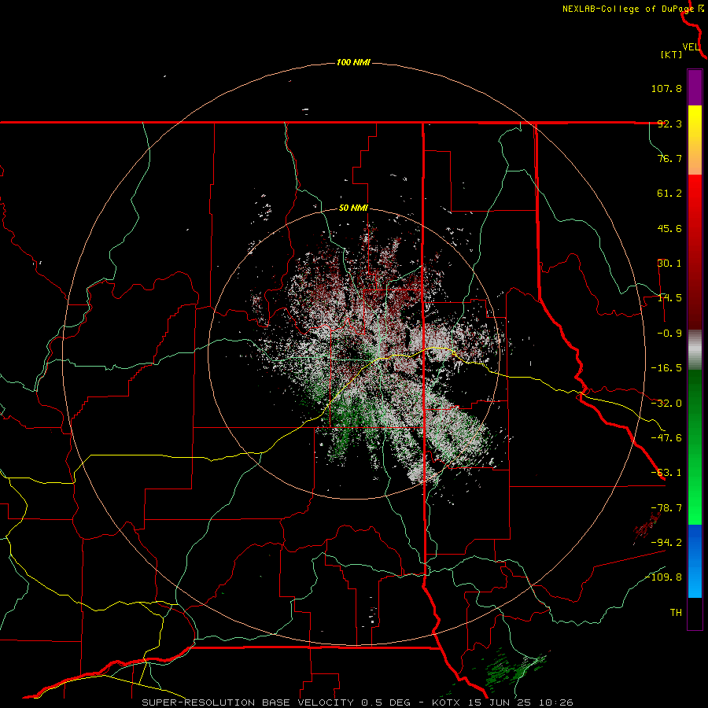Click the -47.6 scale value

(666, 438)
